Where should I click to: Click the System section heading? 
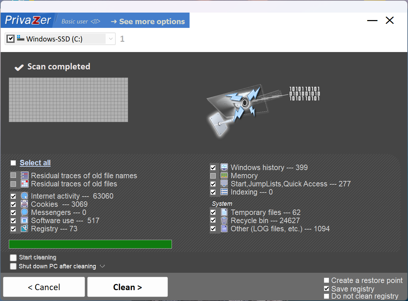[x=222, y=204]
